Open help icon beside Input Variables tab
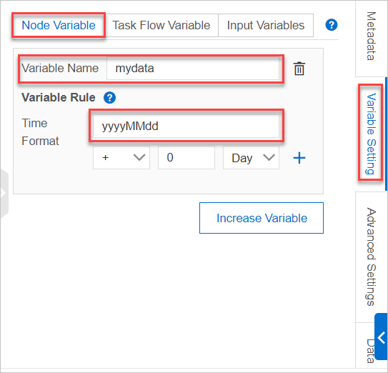 coord(332,25)
